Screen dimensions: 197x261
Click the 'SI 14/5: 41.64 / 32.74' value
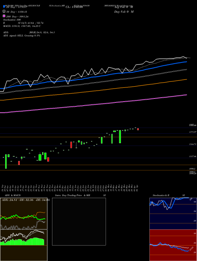[x=31, y=23]
